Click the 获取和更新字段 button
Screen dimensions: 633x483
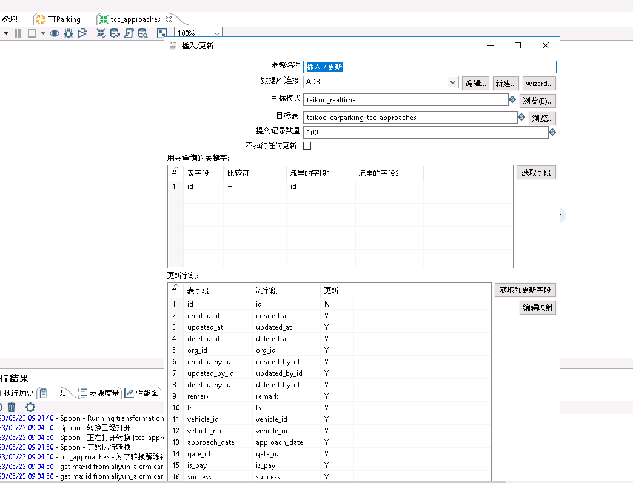point(525,290)
